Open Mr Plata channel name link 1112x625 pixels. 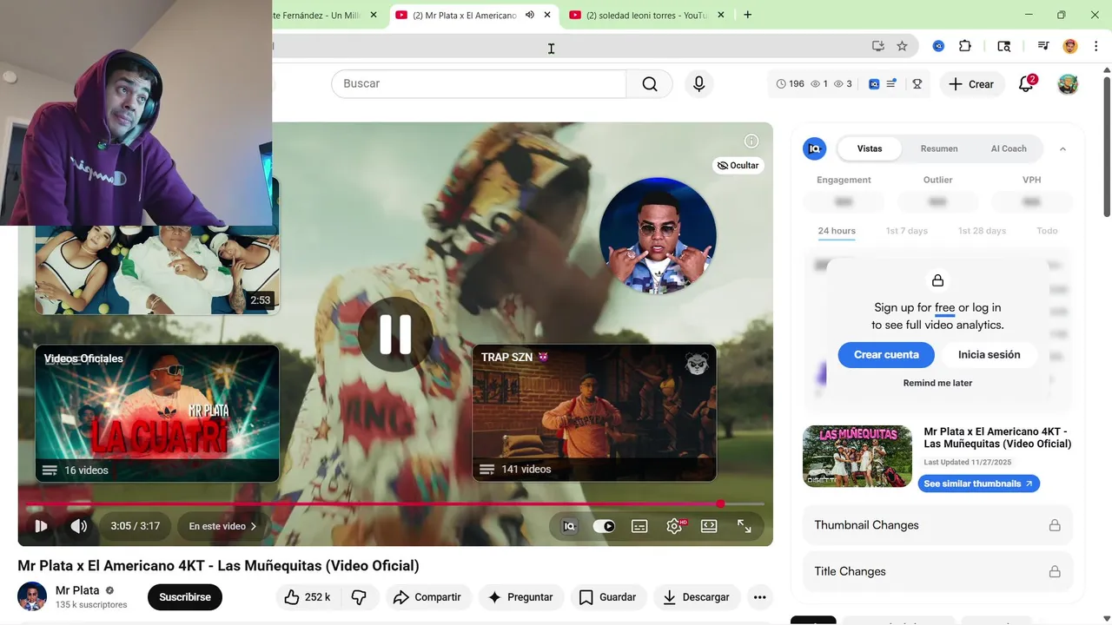77,590
